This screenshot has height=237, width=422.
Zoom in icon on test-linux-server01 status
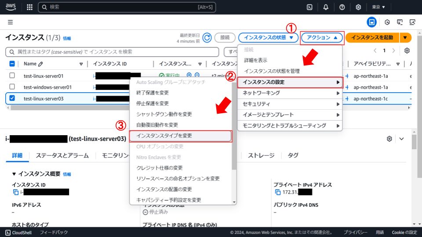189,75
